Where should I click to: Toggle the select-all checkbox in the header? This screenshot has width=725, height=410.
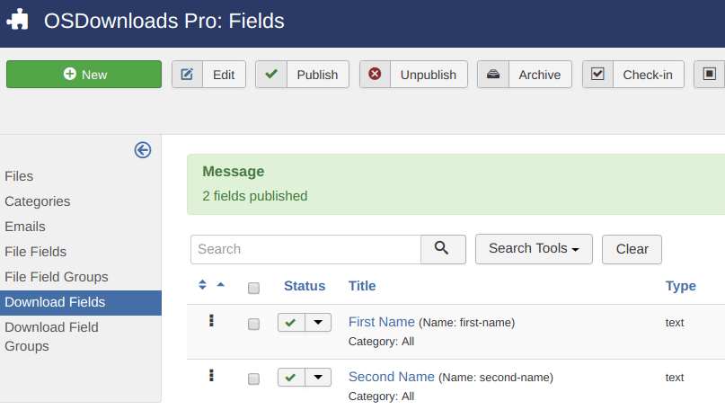[253, 288]
